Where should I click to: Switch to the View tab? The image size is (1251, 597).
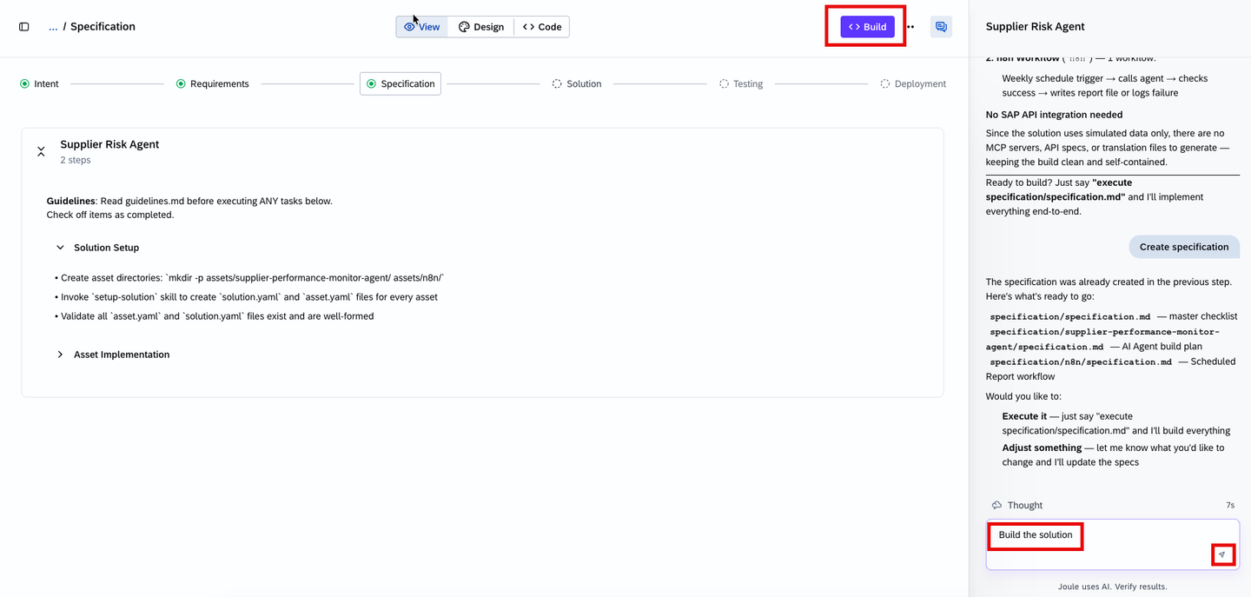[x=422, y=27]
